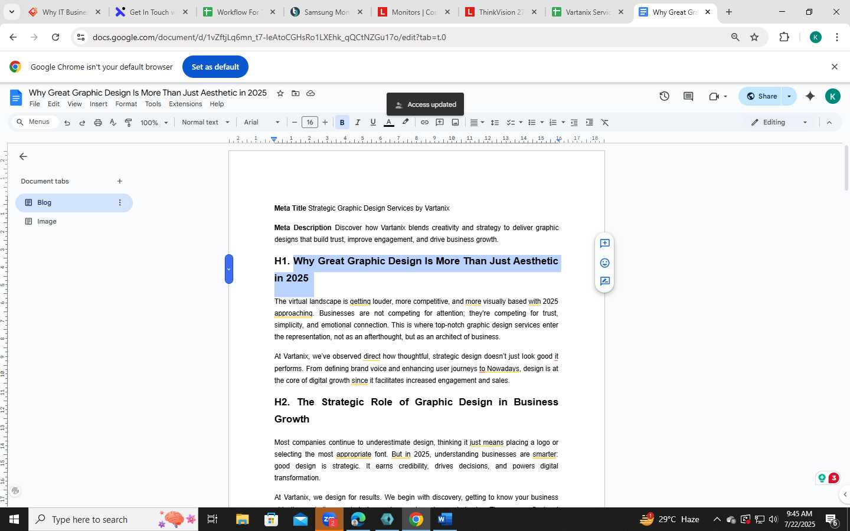850x531 pixels.
Task: Open Gemini sparkle icon
Action: (x=810, y=96)
